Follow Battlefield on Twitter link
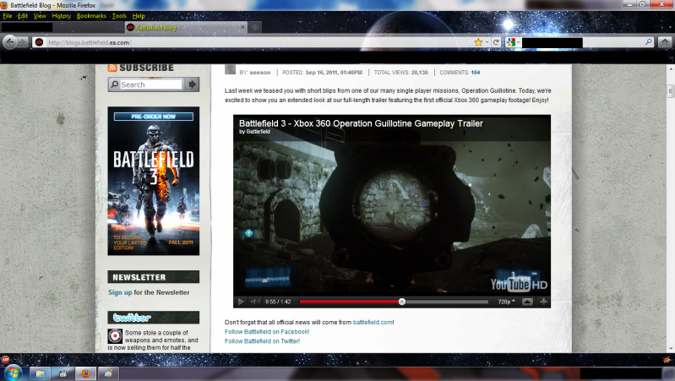Image resolution: width=675 pixels, height=381 pixels. click(x=262, y=341)
